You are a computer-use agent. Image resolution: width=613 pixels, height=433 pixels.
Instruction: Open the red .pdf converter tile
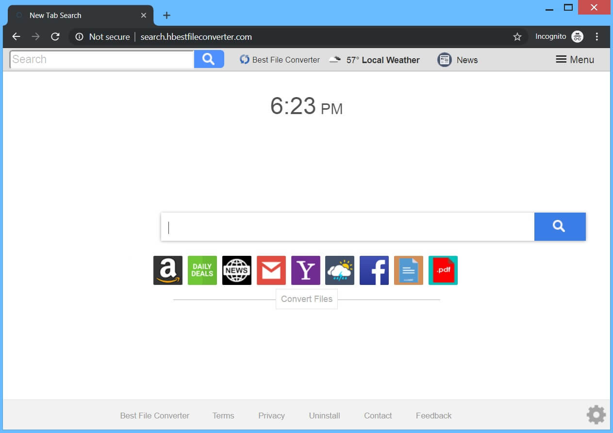tap(443, 270)
